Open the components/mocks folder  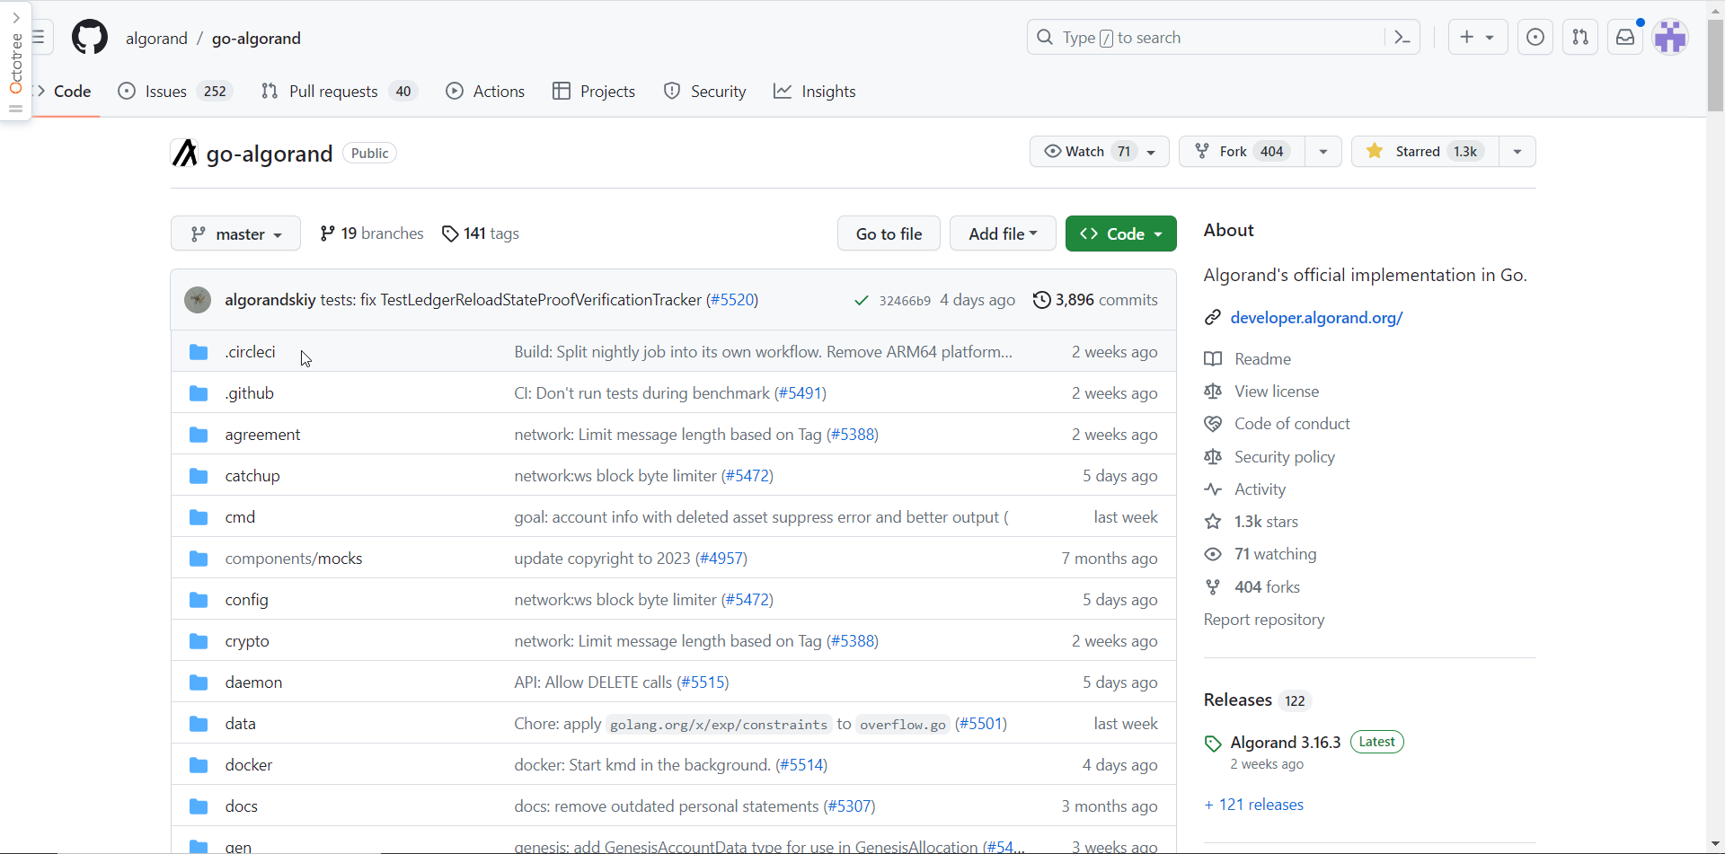tap(294, 558)
